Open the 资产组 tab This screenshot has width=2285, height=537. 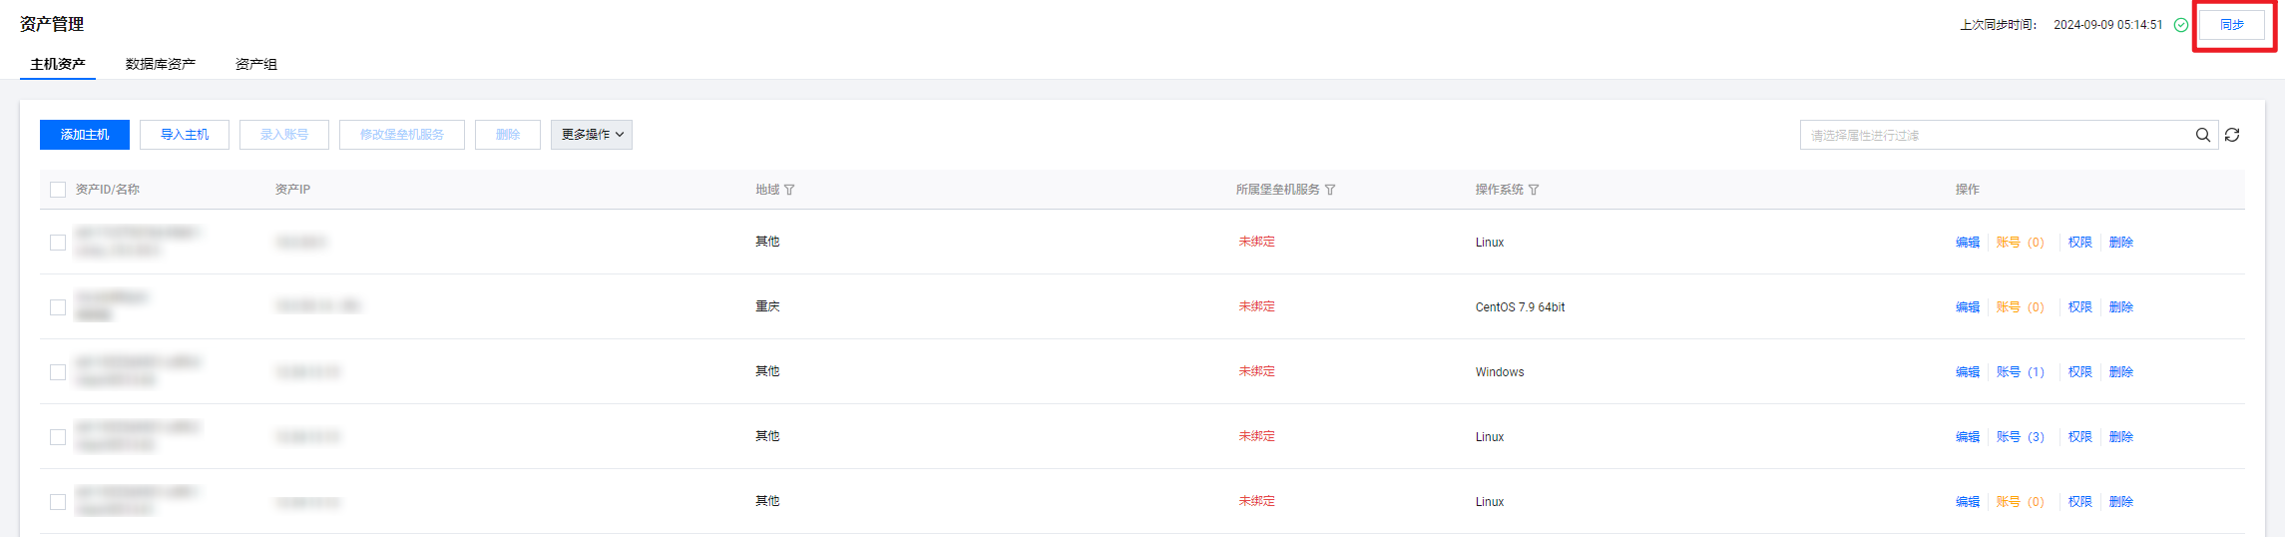(x=256, y=64)
